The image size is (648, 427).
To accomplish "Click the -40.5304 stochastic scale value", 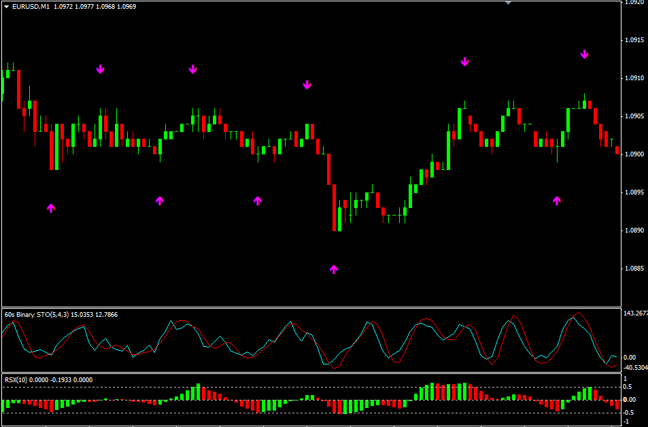I will (634, 368).
